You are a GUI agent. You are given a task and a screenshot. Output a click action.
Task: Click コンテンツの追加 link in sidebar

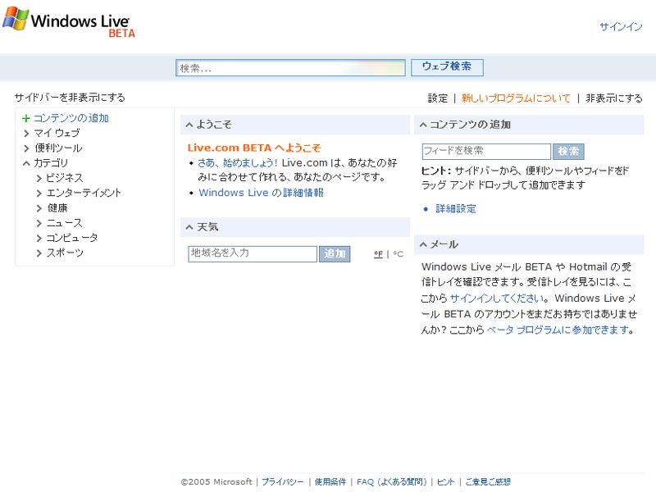(71, 118)
